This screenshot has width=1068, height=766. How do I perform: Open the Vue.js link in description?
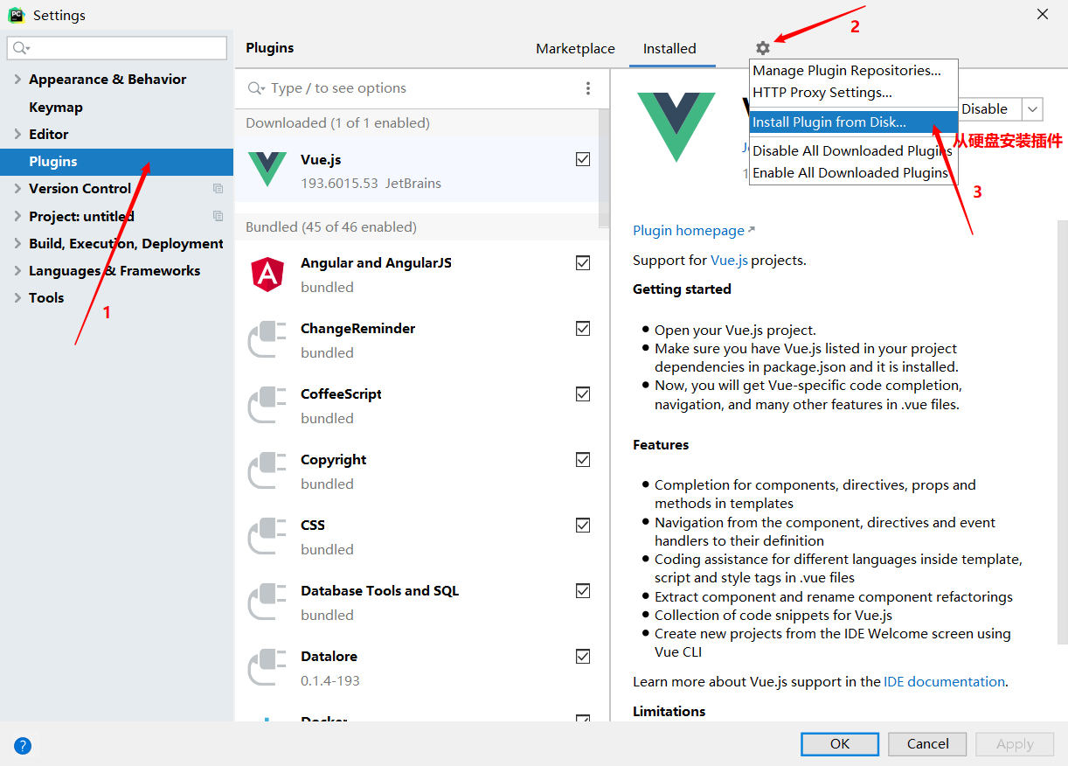click(x=729, y=261)
